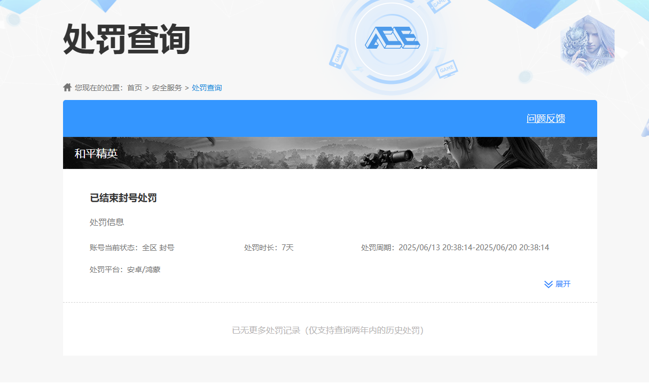Click the 和平精英 title text

96,153
